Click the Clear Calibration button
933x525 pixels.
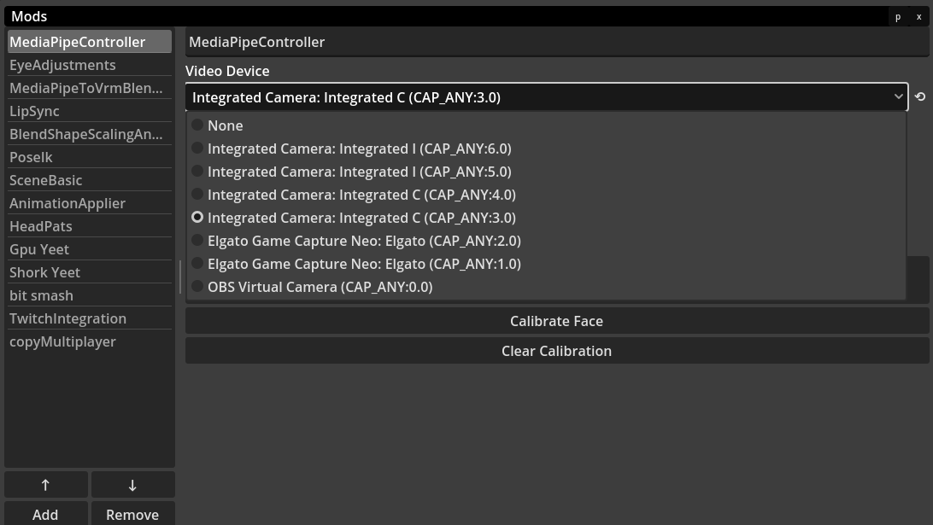[556, 351]
